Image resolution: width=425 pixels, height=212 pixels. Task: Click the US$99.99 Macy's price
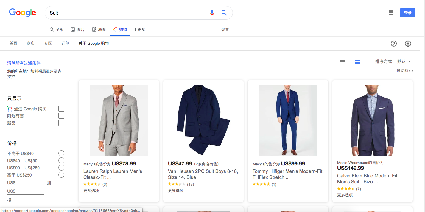(x=293, y=164)
